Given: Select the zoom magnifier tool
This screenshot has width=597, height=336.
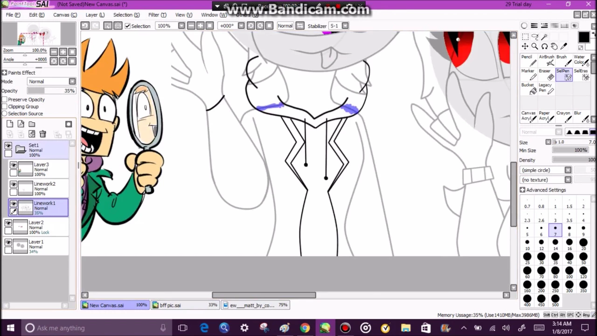Looking at the screenshot, I should [x=535, y=46].
